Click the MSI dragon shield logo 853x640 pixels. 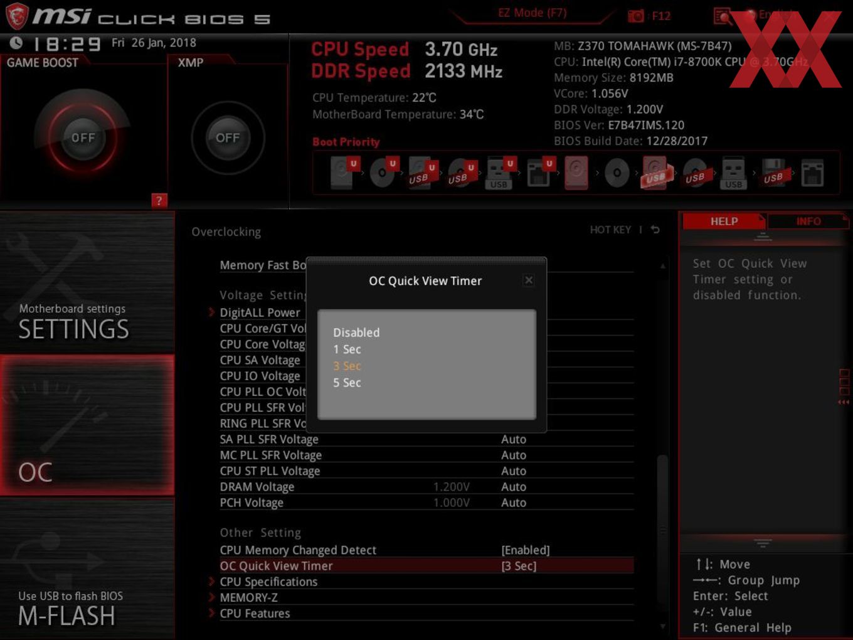(17, 16)
